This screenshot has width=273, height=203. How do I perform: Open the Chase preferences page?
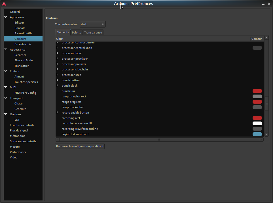[18, 103]
